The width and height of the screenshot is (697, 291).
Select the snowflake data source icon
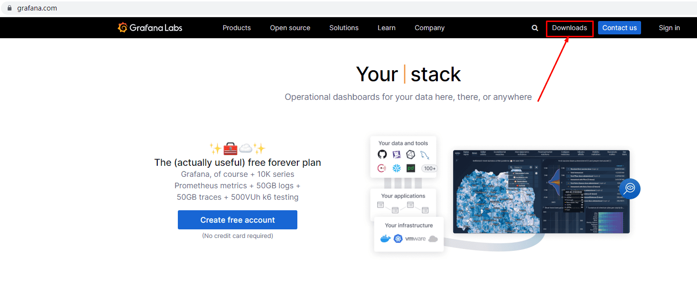click(396, 168)
